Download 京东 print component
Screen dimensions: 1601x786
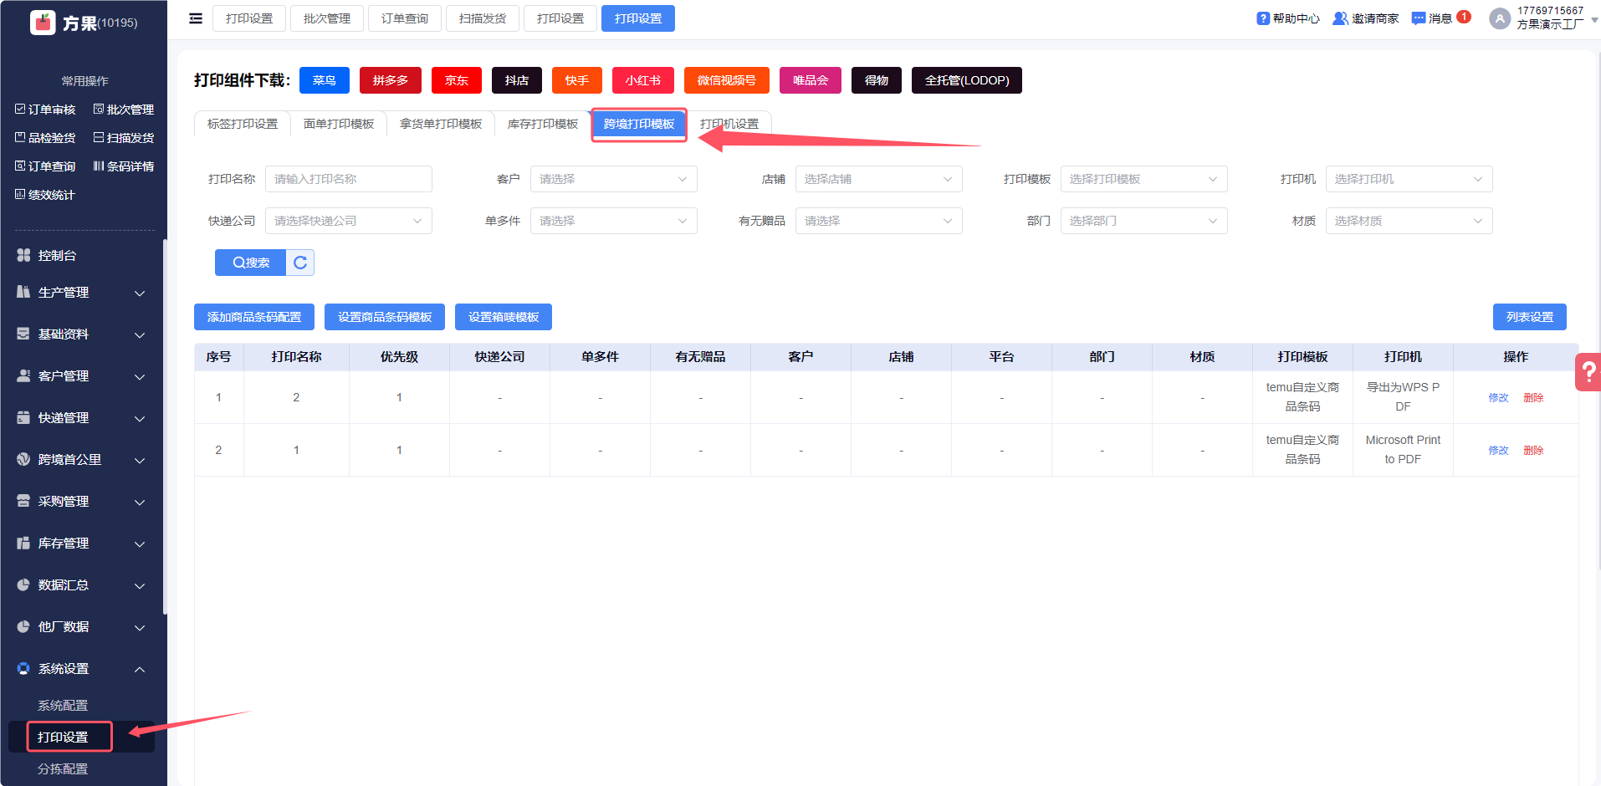click(x=457, y=80)
